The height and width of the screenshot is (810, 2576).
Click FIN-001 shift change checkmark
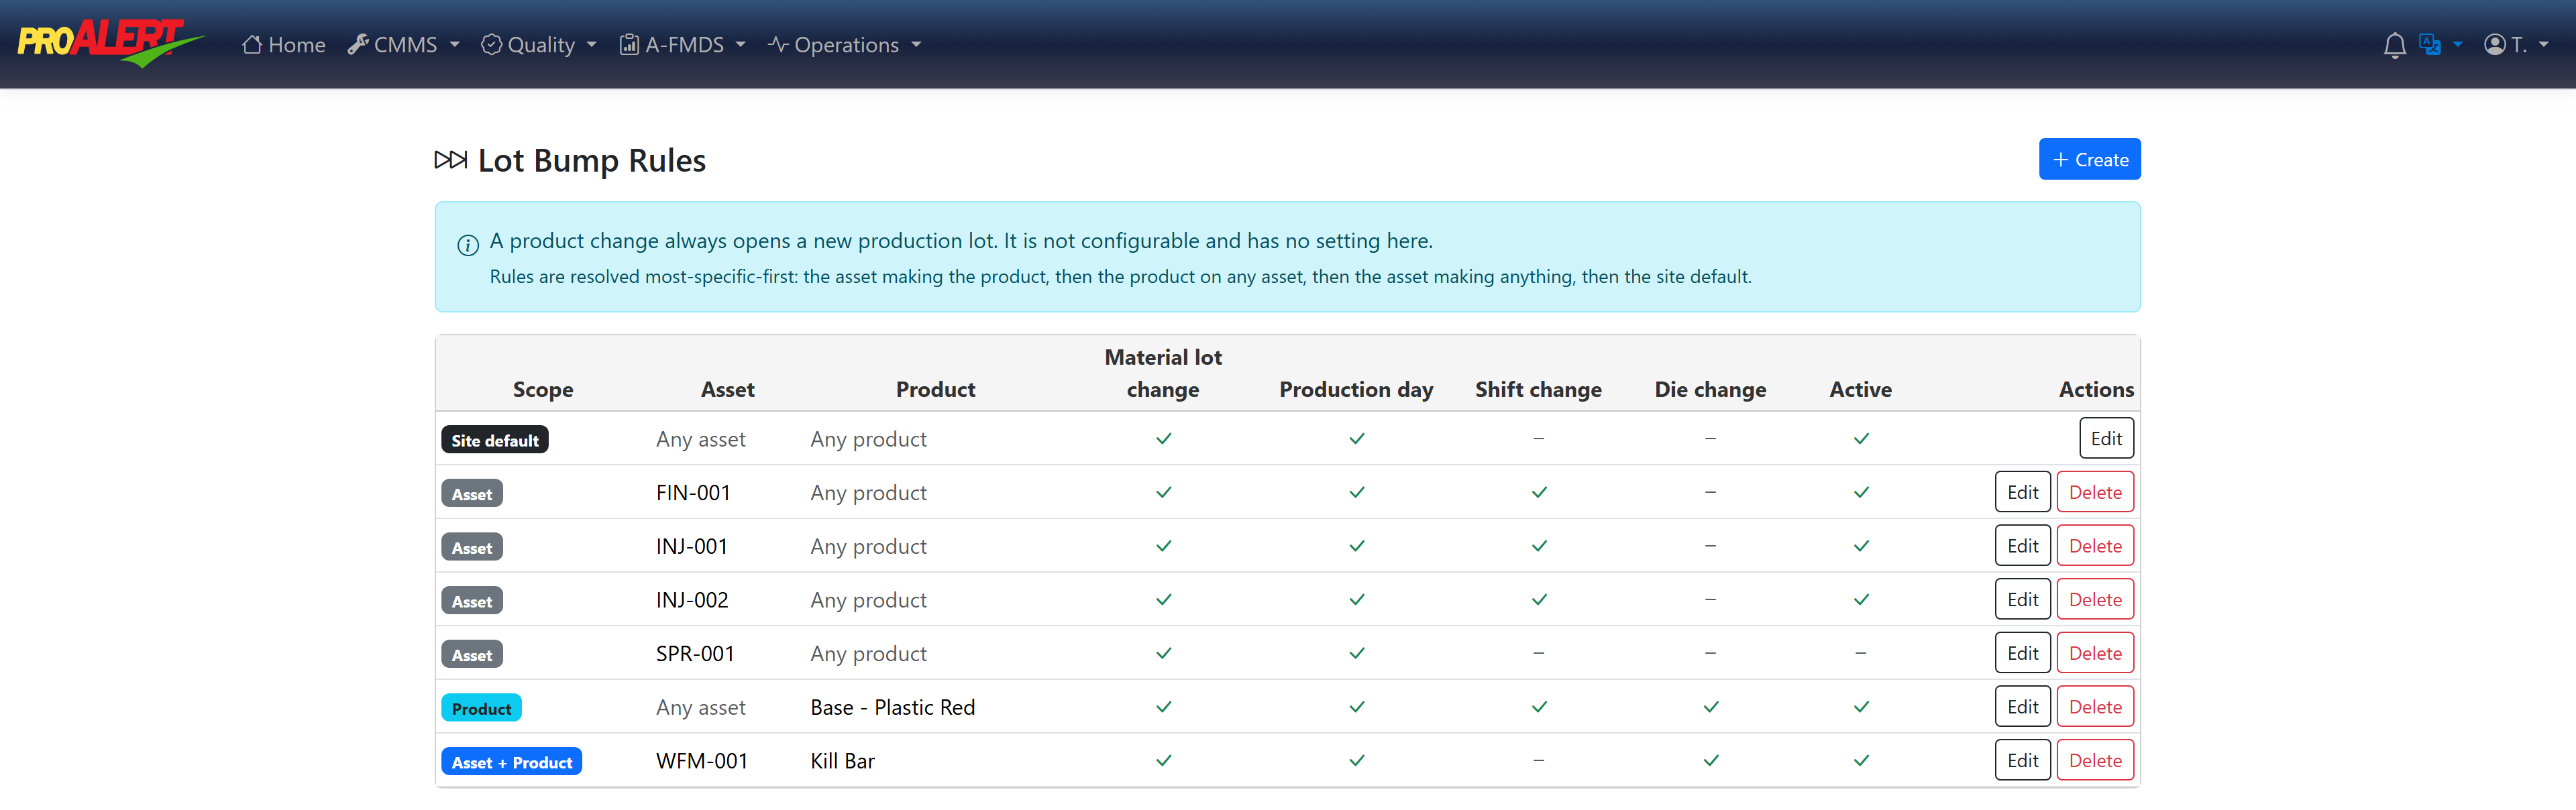pyautogui.click(x=1539, y=492)
